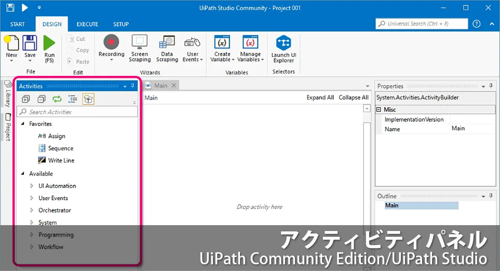The height and width of the screenshot is (271, 500).
Task: Select the Write Line activity in Favorites
Action: [56, 160]
